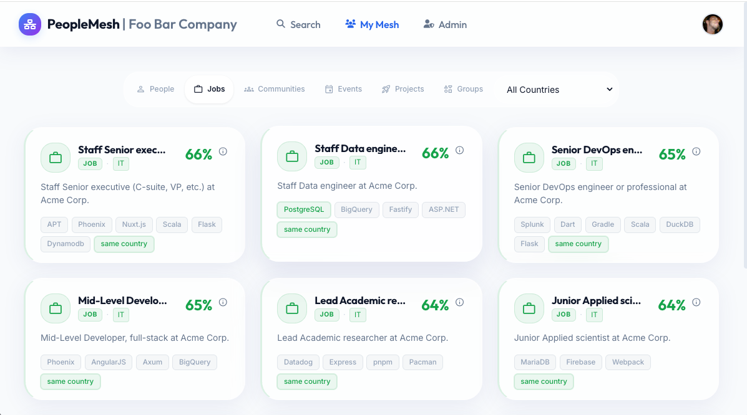Open the user profile avatar
This screenshot has height=415, width=747.
pyautogui.click(x=712, y=24)
